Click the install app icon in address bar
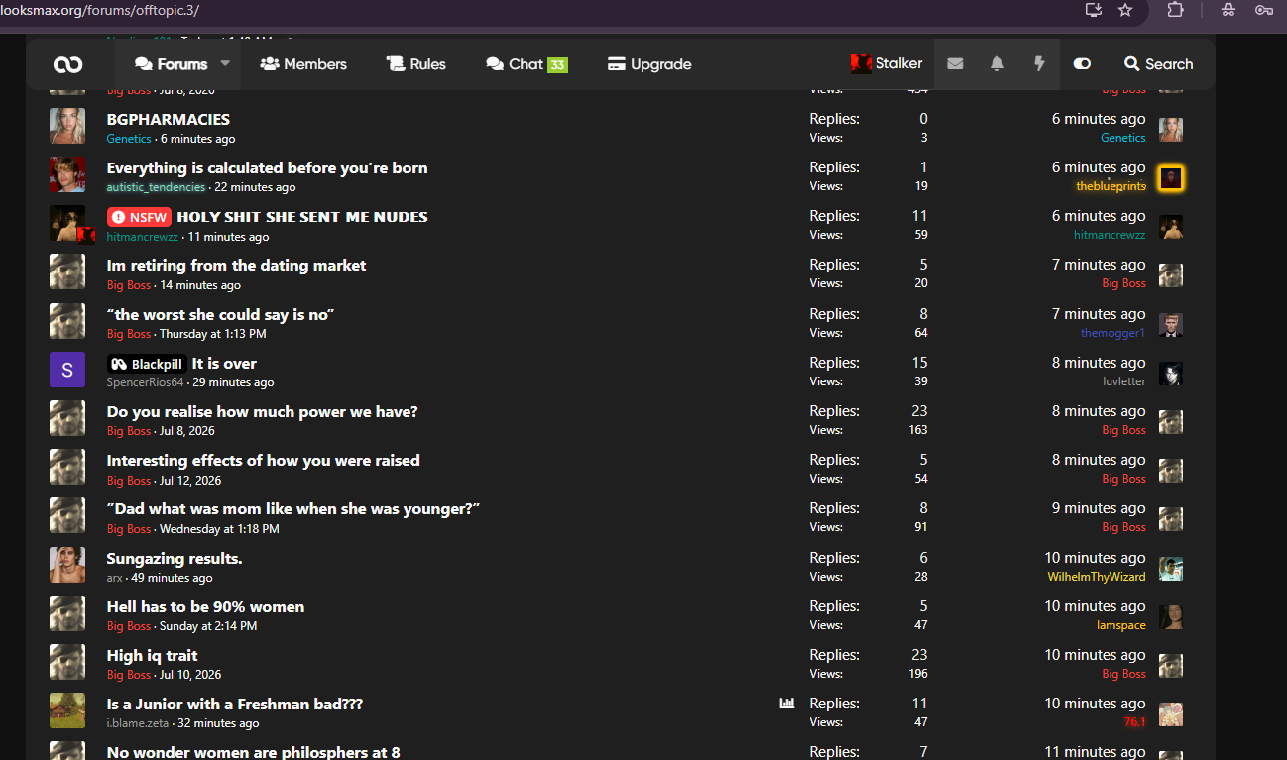This screenshot has height=760, width=1287. [1094, 10]
